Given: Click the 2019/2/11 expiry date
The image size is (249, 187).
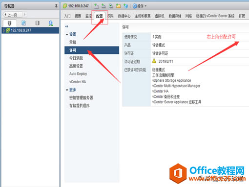Looking at the screenshot, I should (x=166, y=61).
